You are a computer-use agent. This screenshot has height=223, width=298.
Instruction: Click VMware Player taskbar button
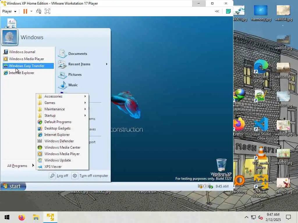[50, 217]
